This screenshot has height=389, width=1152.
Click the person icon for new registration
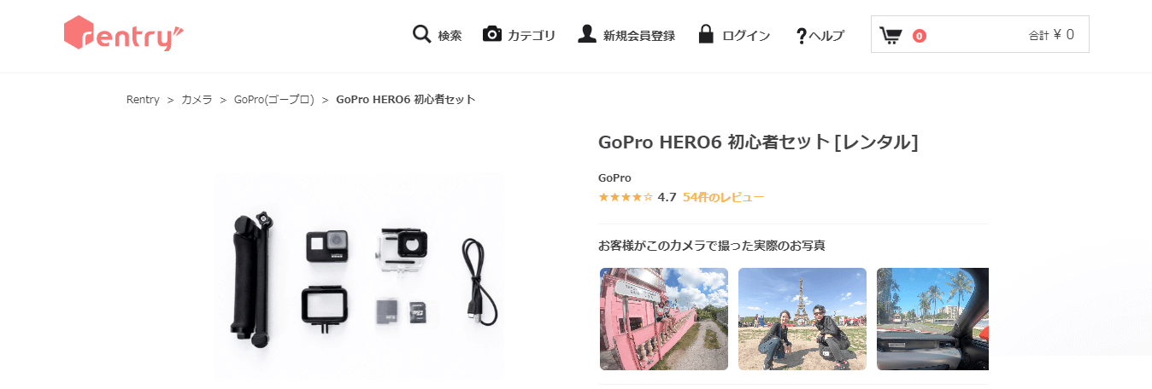(x=587, y=34)
